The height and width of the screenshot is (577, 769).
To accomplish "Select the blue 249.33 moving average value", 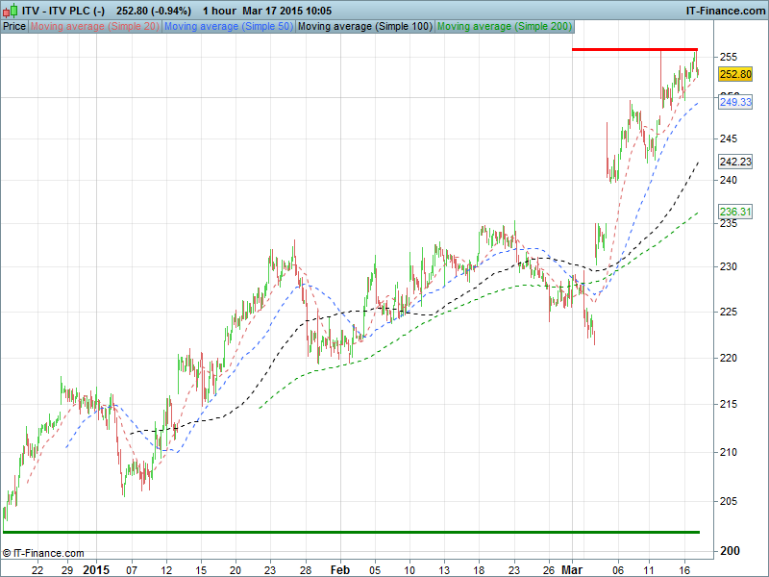I will [x=734, y=101].
